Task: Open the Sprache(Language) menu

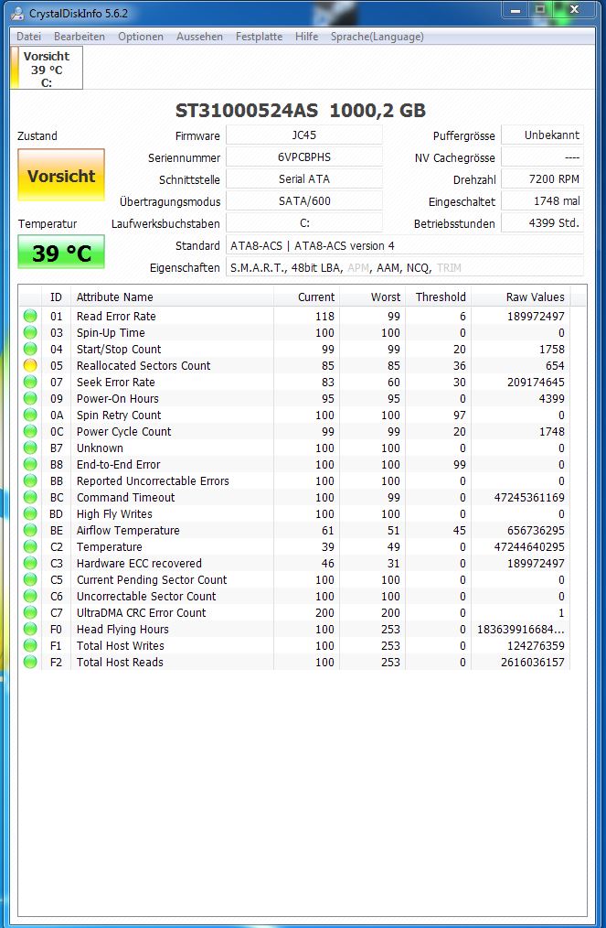Action: pos(377,37)
